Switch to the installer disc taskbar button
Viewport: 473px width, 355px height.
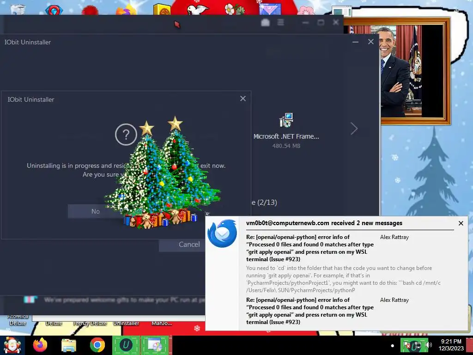point(155,345)
